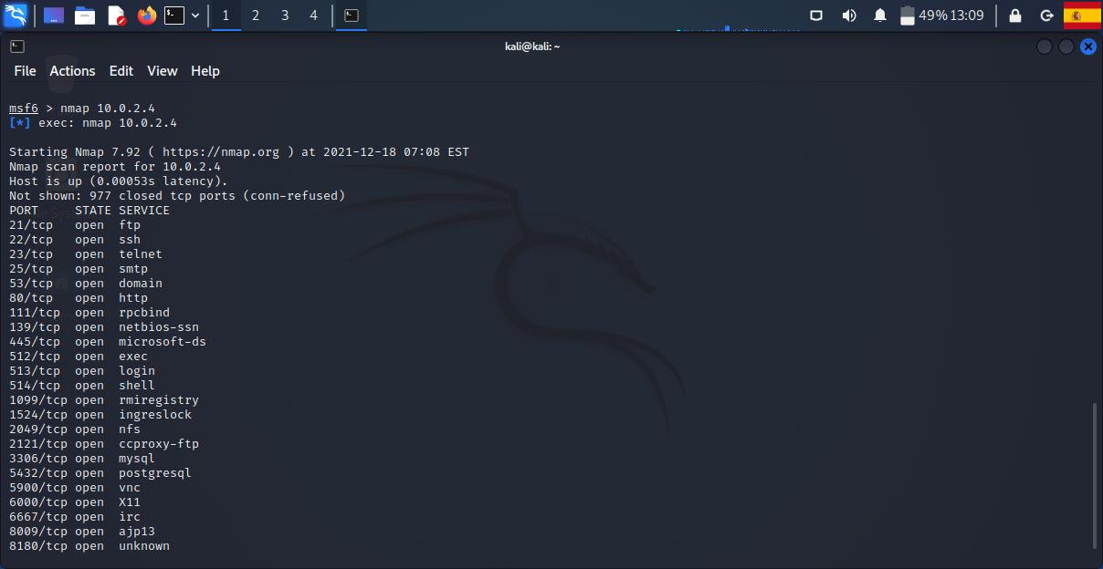This screenshot has width=1103, height=569.
Task: Select the running terminal taskbar button
Action: [x=351, y=16]
